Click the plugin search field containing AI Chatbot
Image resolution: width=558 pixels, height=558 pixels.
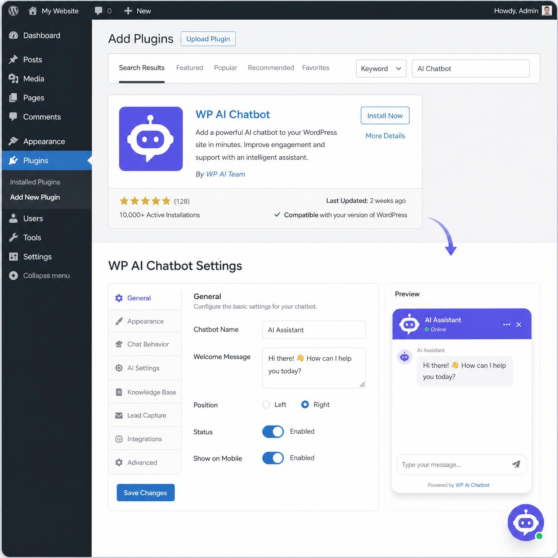point(471,68)
